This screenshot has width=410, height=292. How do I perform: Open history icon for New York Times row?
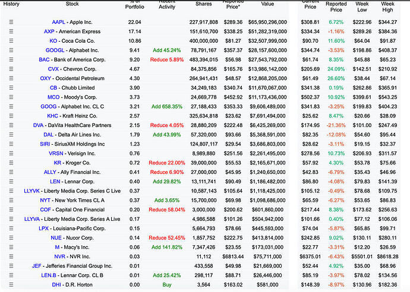[11, 201]
